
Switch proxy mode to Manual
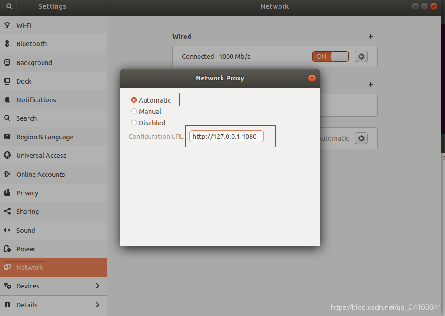134,111
